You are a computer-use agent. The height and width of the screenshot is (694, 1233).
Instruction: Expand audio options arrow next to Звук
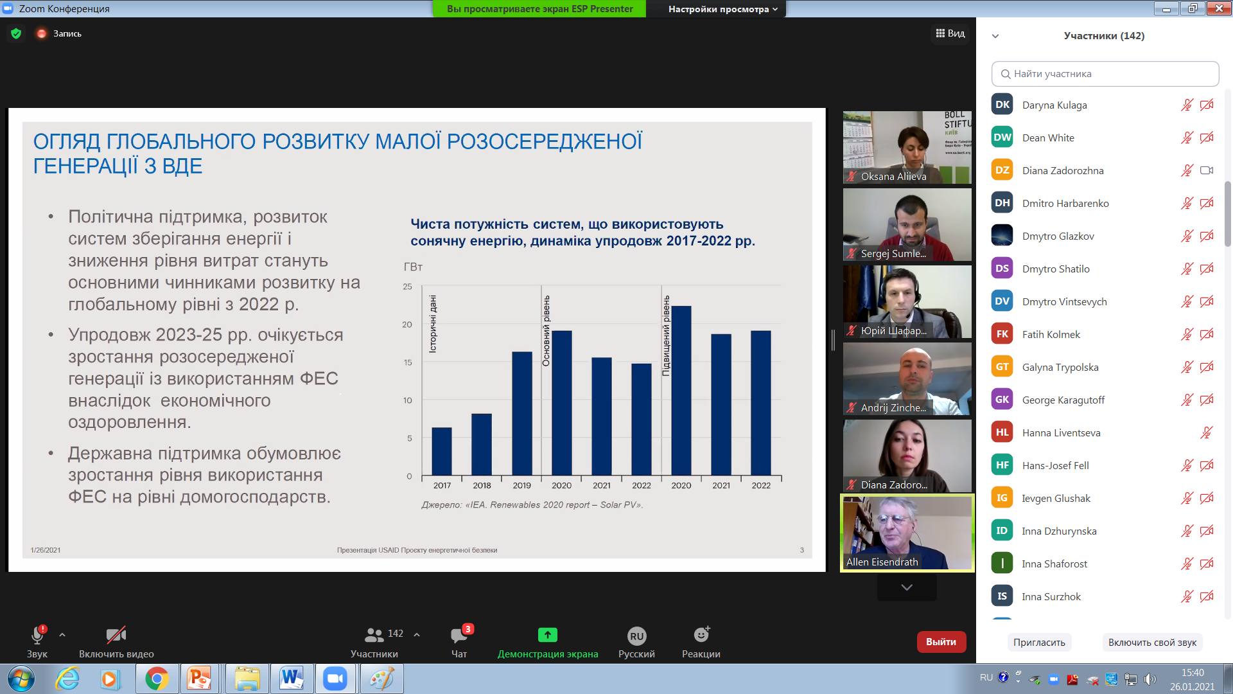pos(62,635)
